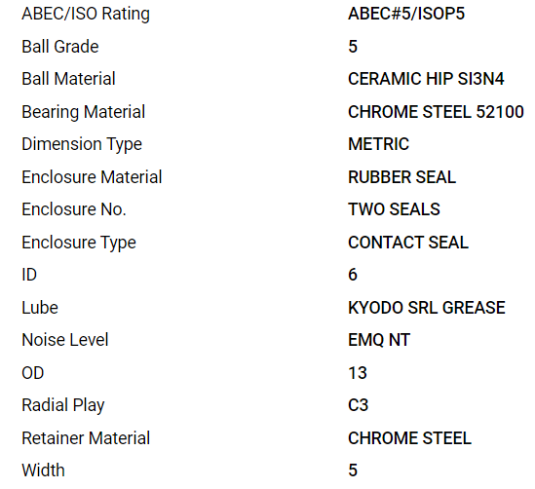Select the CHROME STEEL 52100 value
The image size is (535, 489).
pyautogui.click(x=436, y=112)
